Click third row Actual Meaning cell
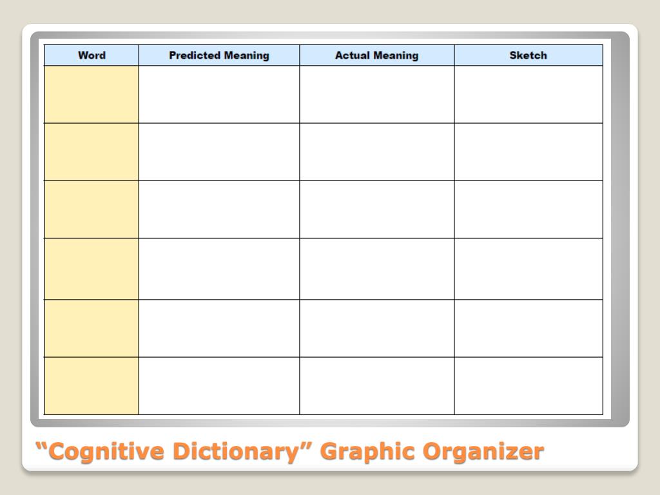This screenshot has height=495, width=660. point(376,209)
